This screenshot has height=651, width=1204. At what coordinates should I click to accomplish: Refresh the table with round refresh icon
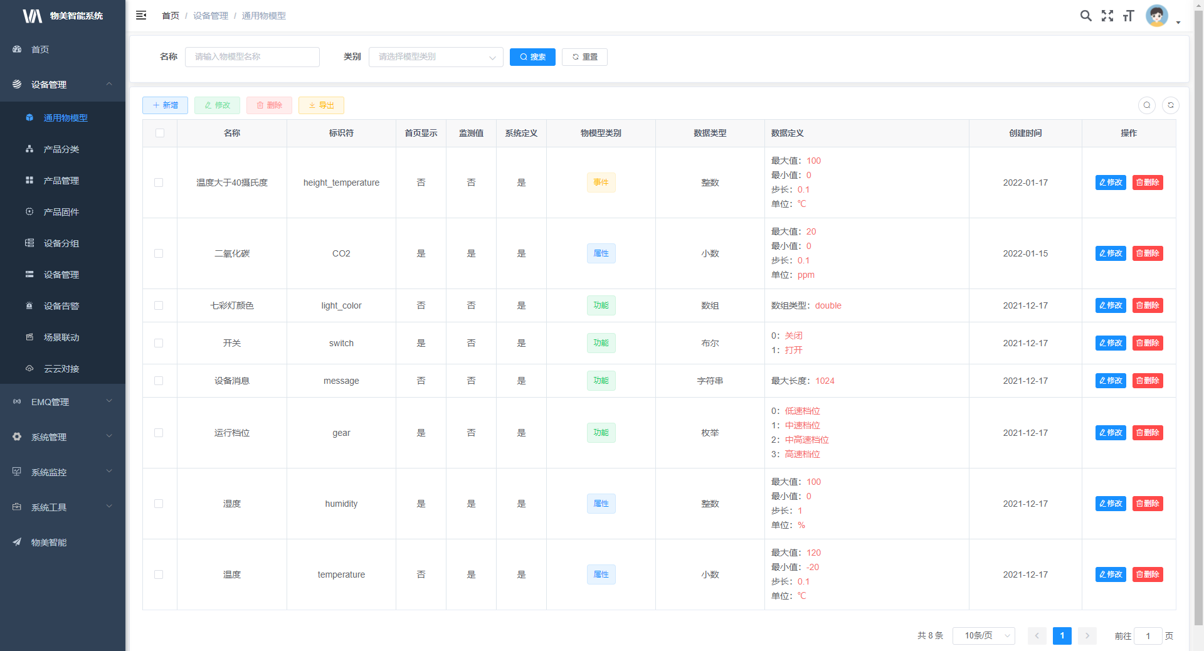pyautogui.click(x=1170, y=105)
